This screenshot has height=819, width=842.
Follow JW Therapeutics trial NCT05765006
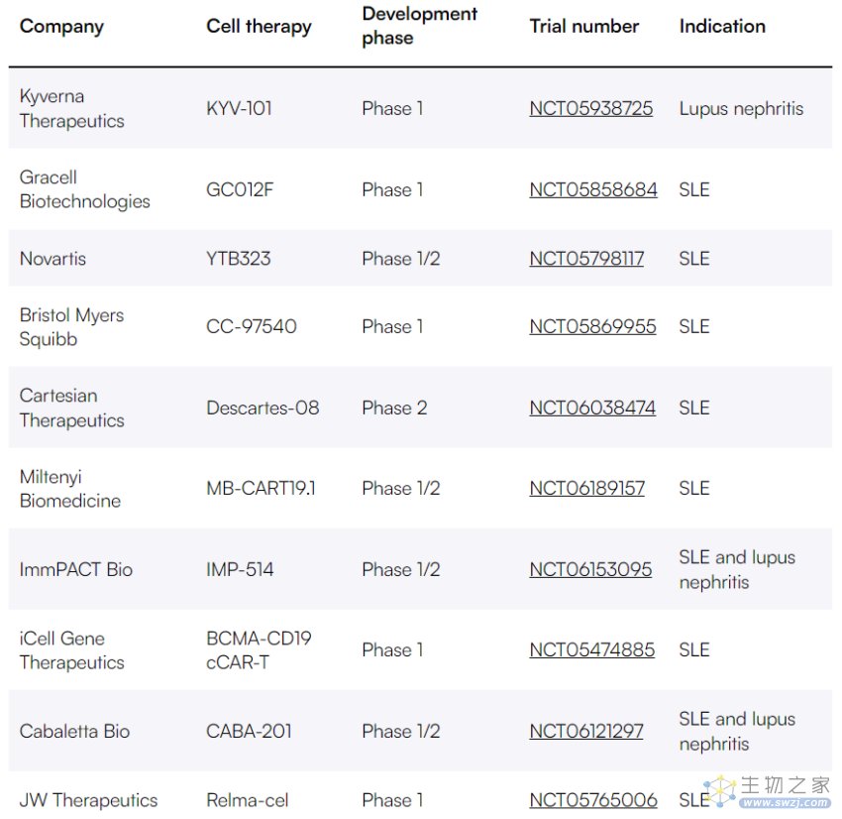(592, 800)
